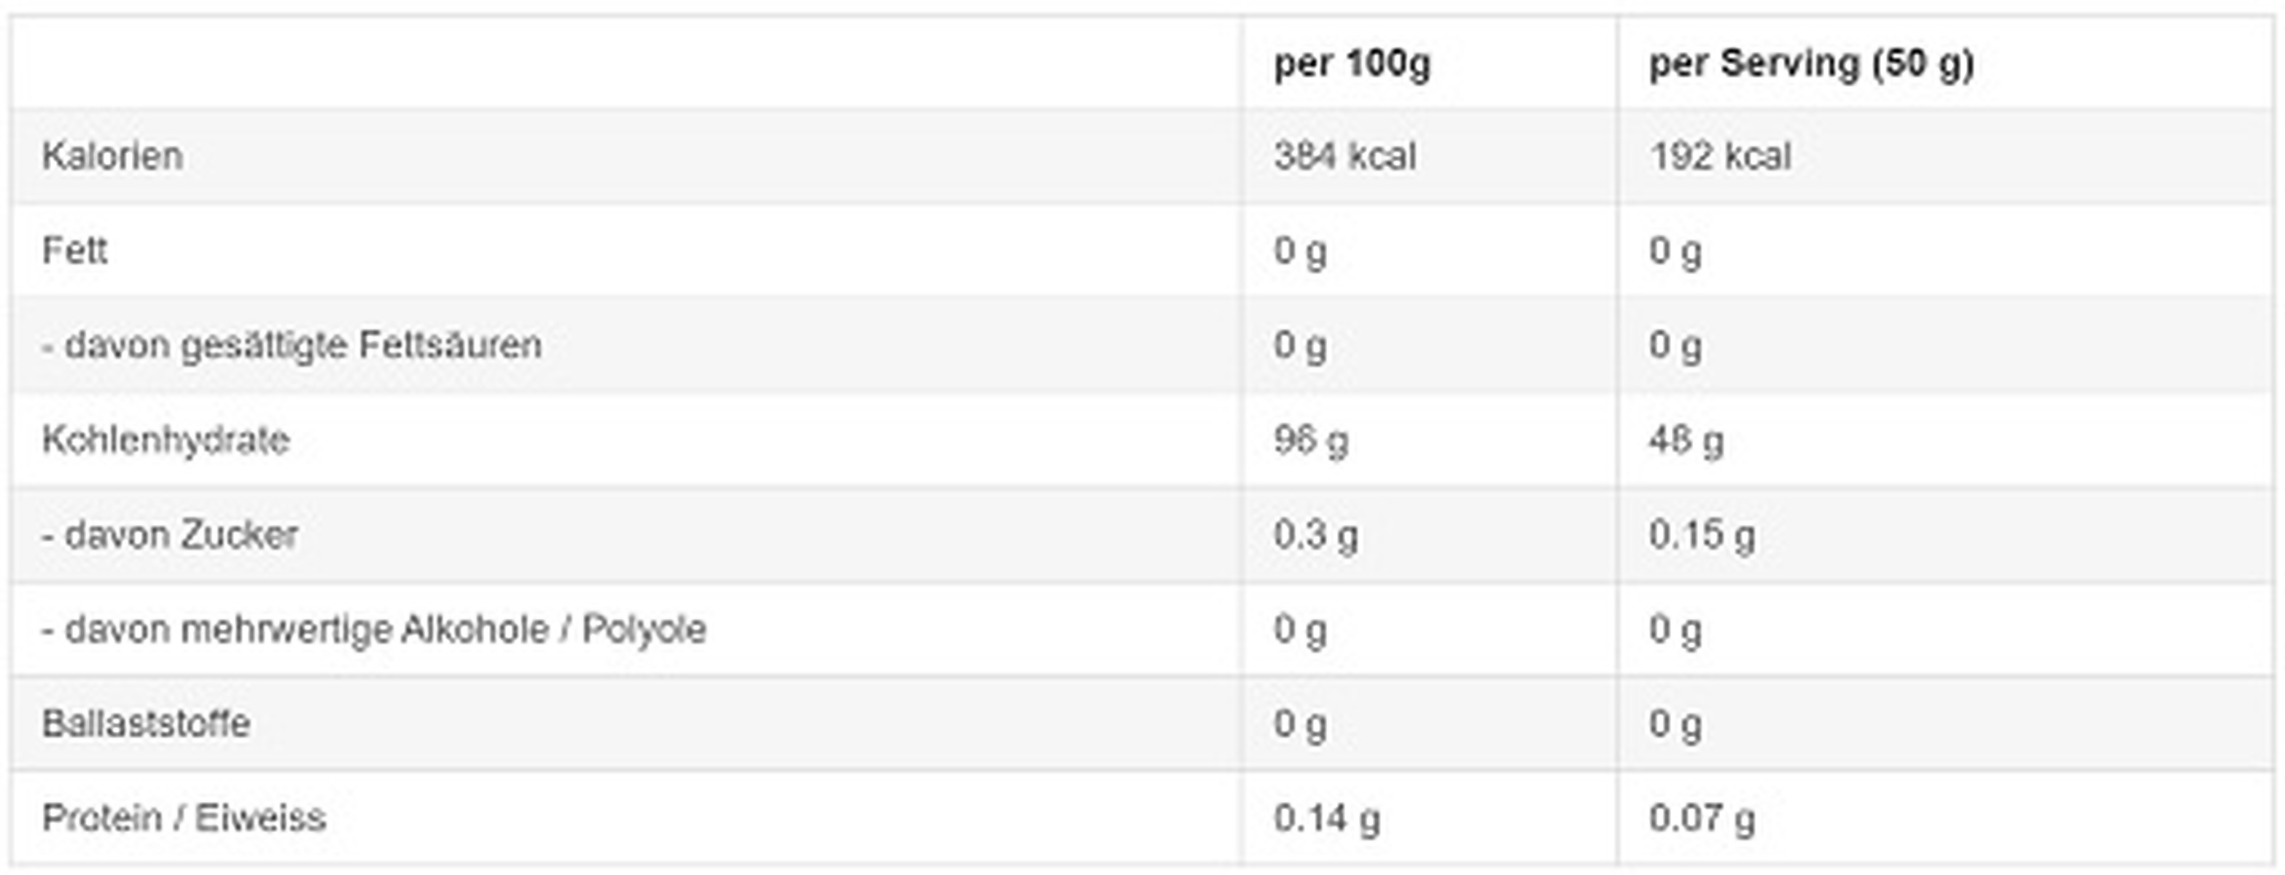Select the 0.15 g value
The image size is (2285, 875).
[x=1701, y=535]
